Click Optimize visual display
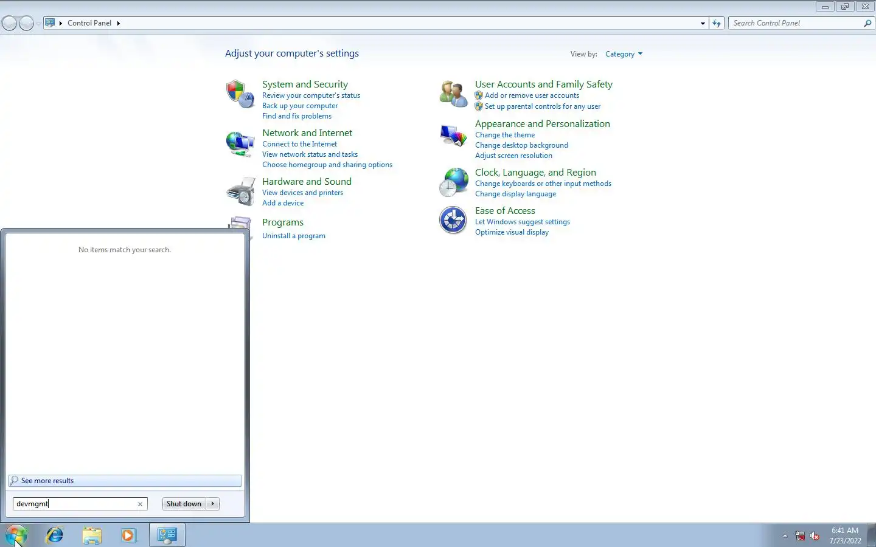Image resolution: width=876 pixels, height=547 pixels. pyautogui.click(x=512, y=232)
